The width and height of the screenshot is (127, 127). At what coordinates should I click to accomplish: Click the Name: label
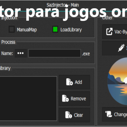(7, 53)
